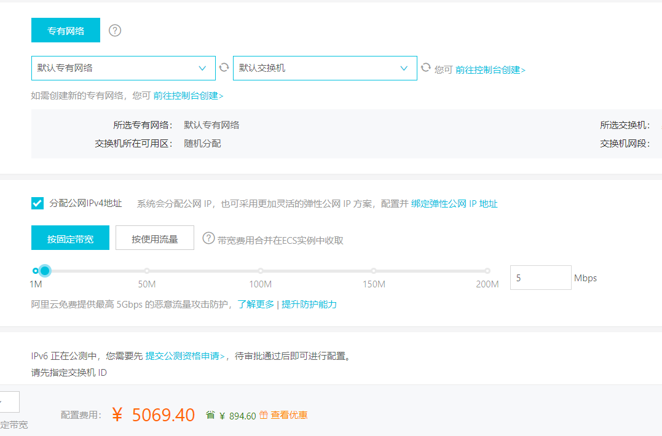This screenshot has height=436, width=662.
Task: Click 了解更多 about attack protection
Action: click(256, 305)
